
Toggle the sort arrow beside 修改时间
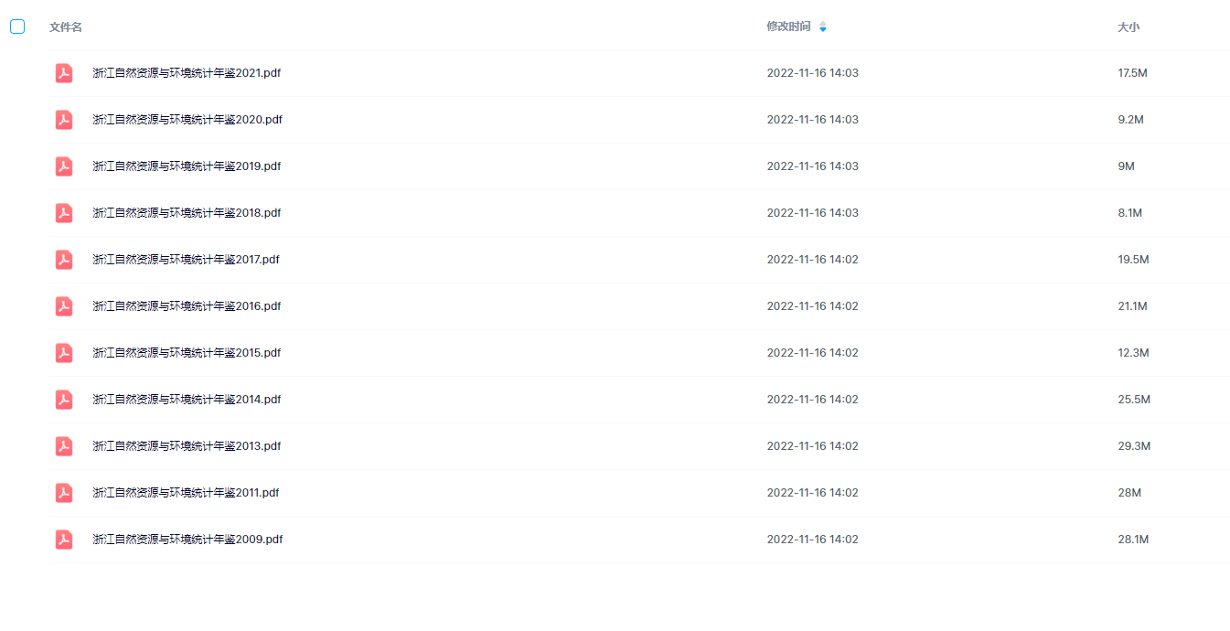(823, 27)
